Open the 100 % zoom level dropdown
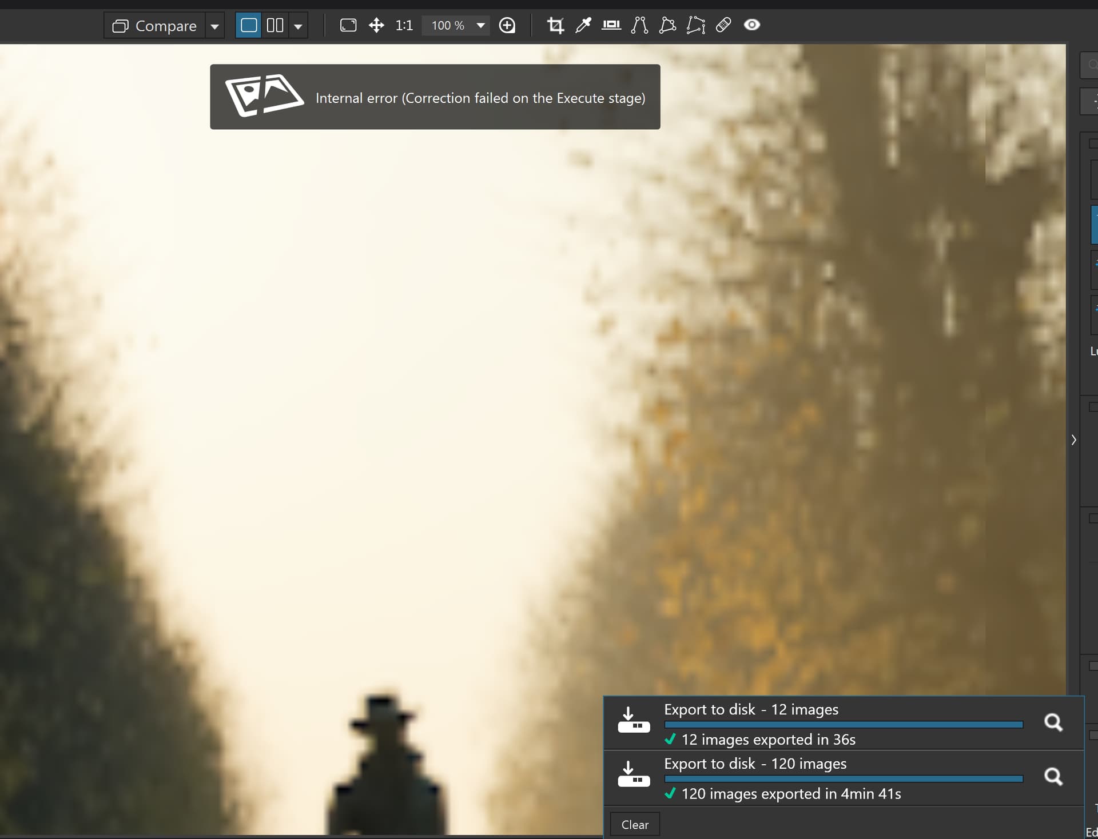Screen dimensions: 1098x839 tap(481, 25)
